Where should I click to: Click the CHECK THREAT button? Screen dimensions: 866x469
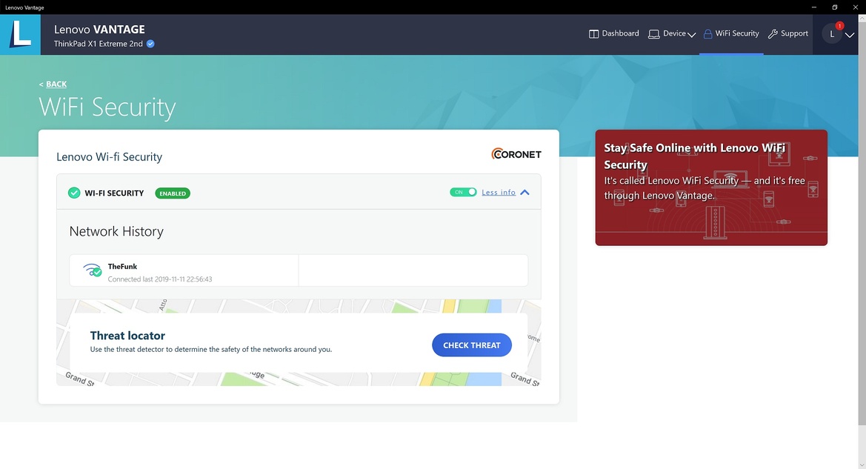pyautogui.click(x=472, y=345)
